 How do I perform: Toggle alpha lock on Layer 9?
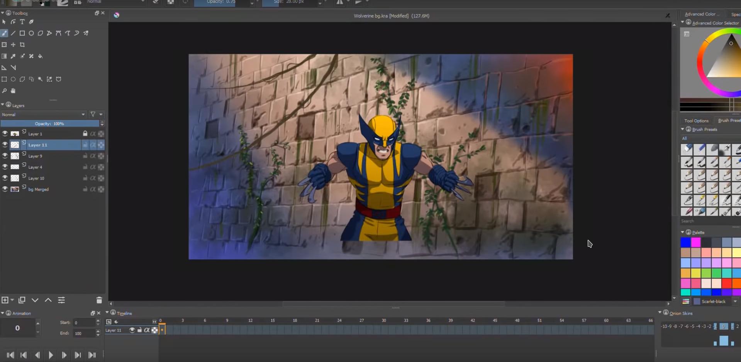(x=93, y=156)
